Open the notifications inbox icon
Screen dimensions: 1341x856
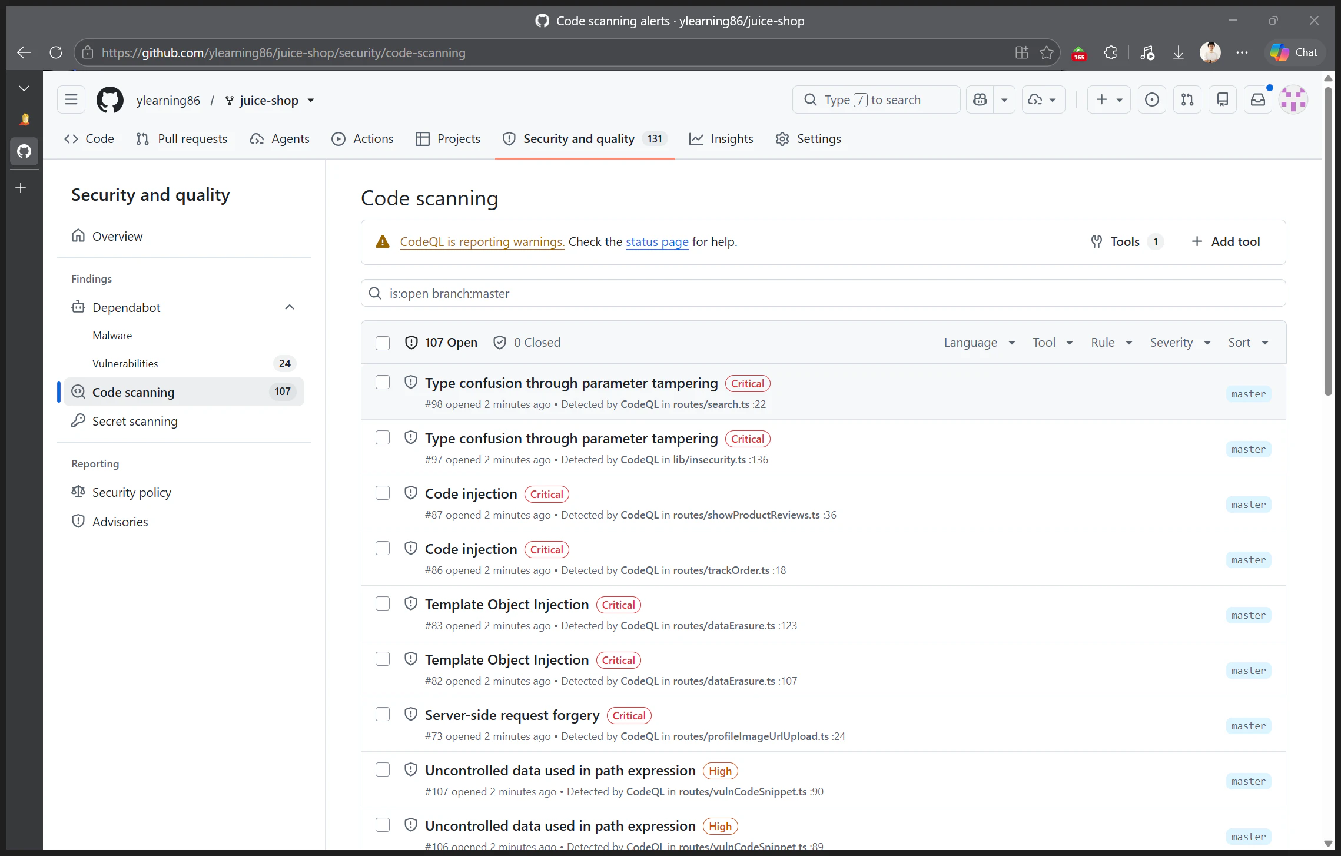(1258, 99)
